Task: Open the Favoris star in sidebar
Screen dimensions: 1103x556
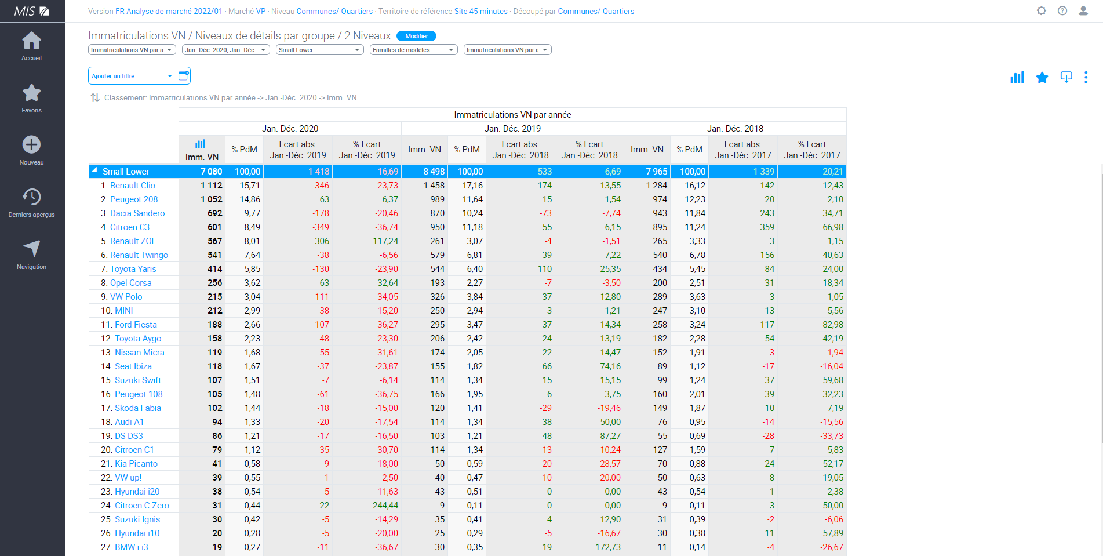Action: tap(31, 93)
